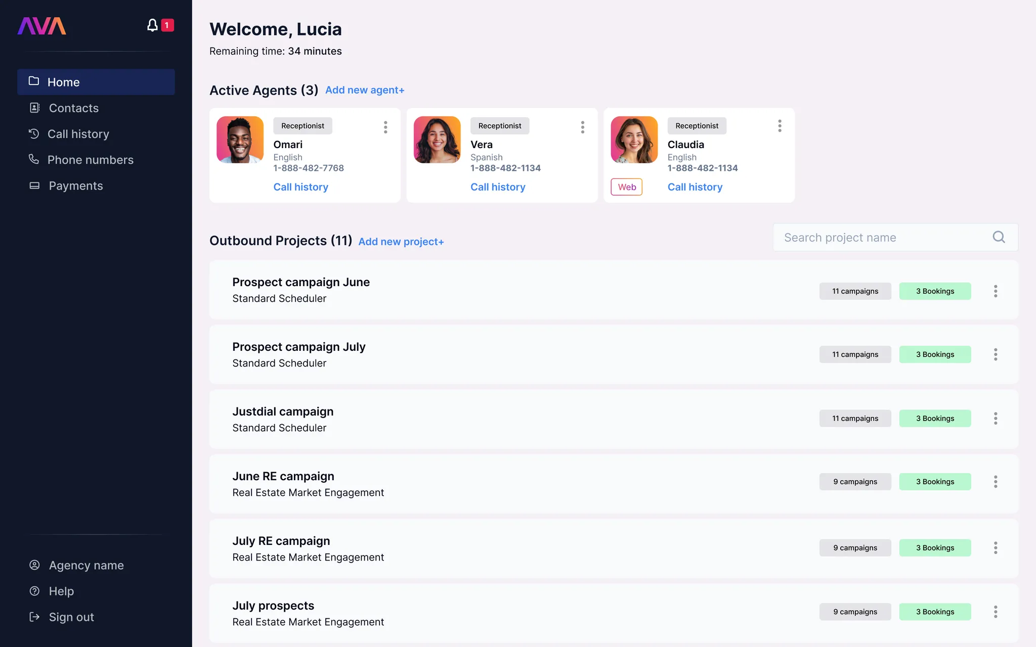This screenshot has width=1036, height=647.
Task: Open Omari's Call history link
Action: (301, 187)
